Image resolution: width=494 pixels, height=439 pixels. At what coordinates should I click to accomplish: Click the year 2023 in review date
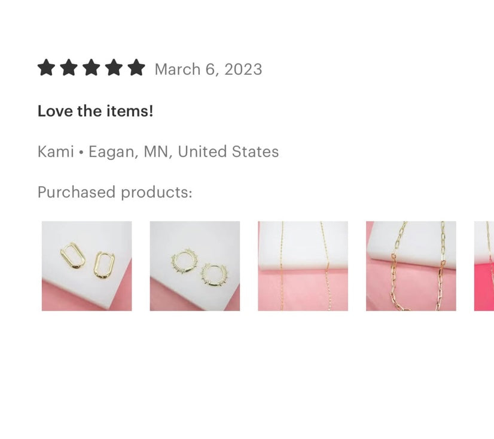tap(243, 69)
